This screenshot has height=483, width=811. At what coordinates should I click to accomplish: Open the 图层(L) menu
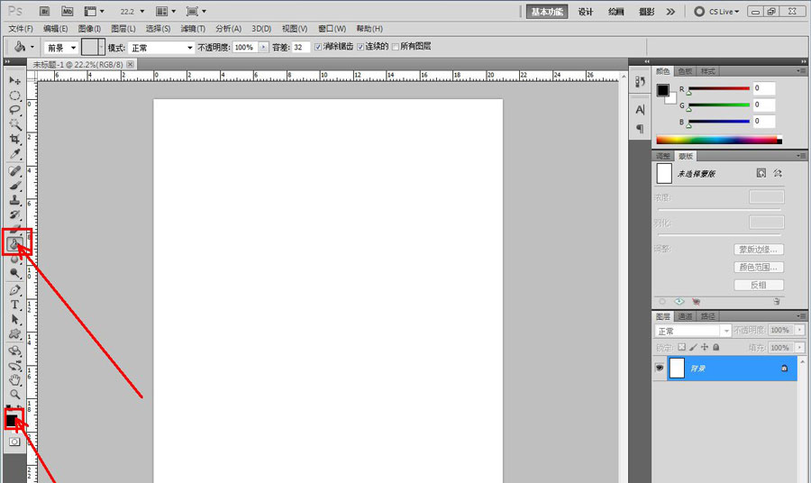click(x=123, y=29)
